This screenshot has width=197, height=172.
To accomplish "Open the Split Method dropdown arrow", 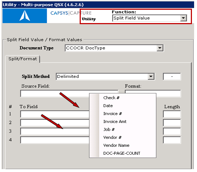I will (151, 76).
